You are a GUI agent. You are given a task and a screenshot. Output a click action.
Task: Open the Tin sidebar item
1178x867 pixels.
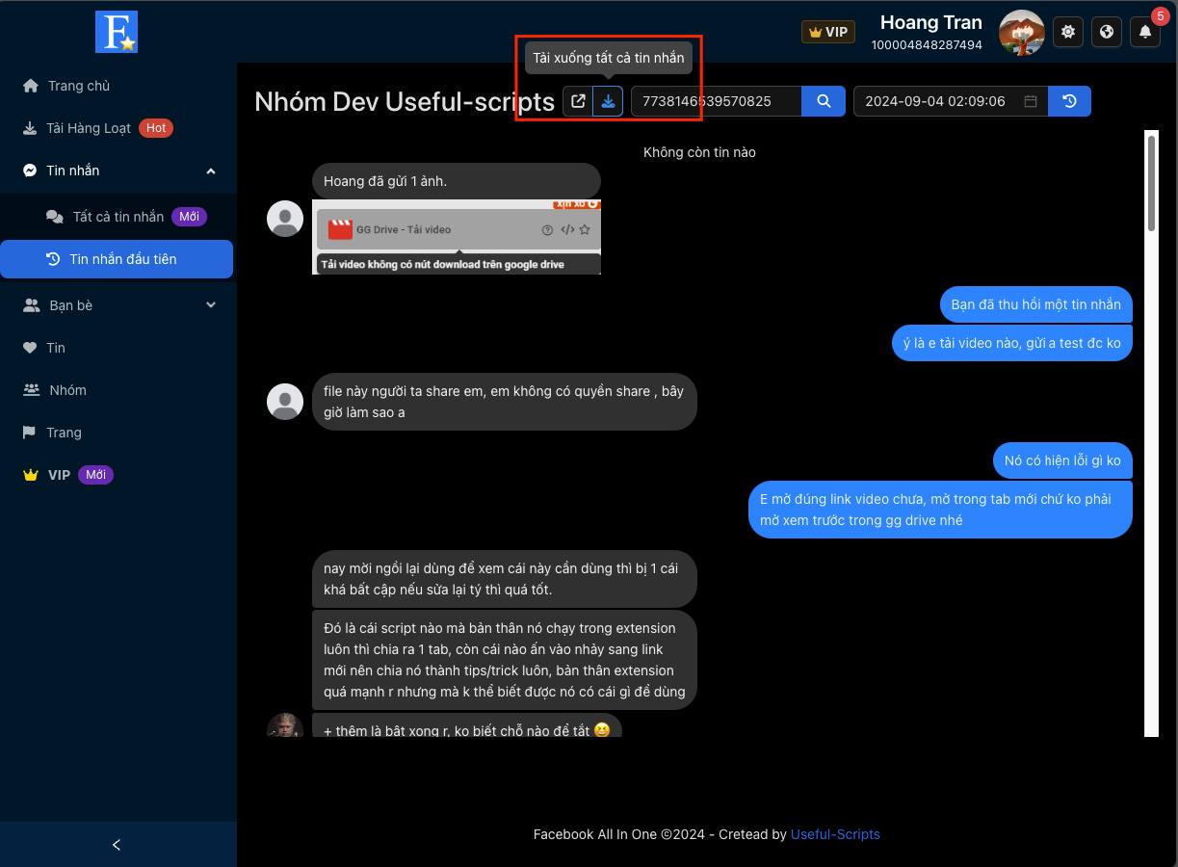pyautogui.click(x=118, y=348)
